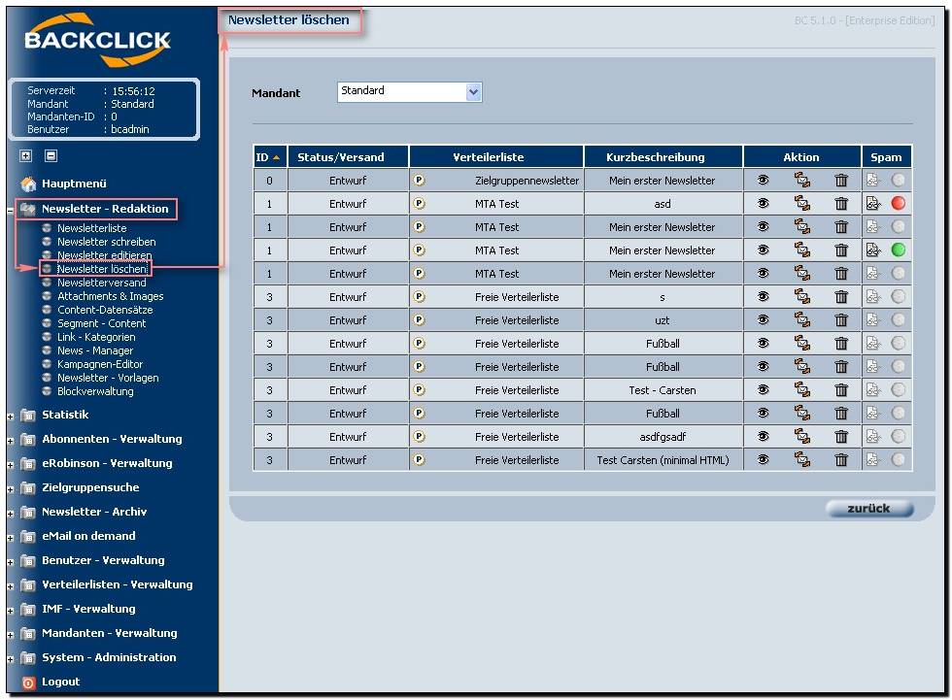The image size is (952, 700).
Task: Click grey spam indicator in 'Zielgruppennewsletter' row
Action: tap(898, 181)
